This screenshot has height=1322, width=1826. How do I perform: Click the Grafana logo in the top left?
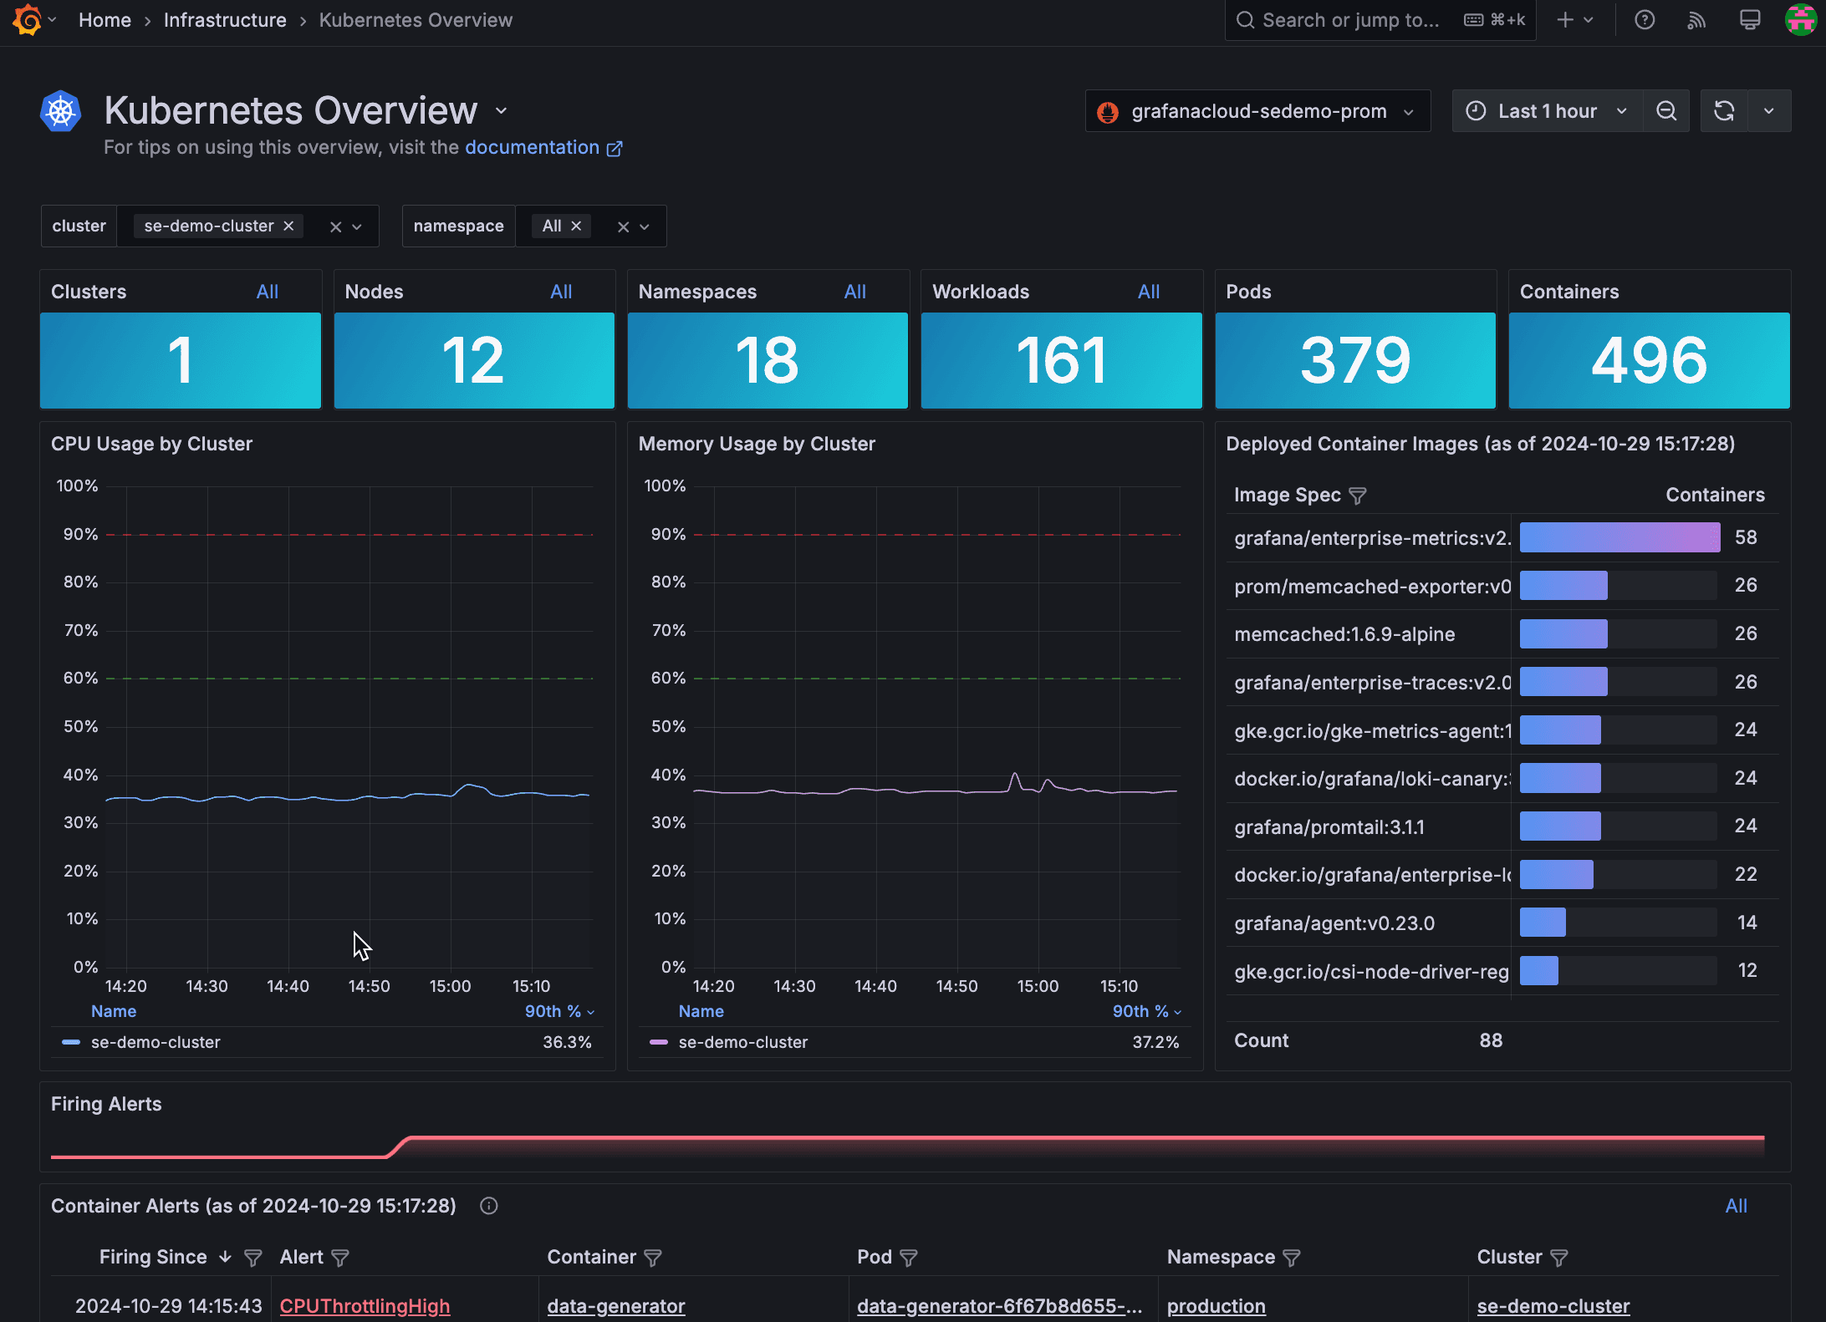pyautogui.click(x=26, y=19)
